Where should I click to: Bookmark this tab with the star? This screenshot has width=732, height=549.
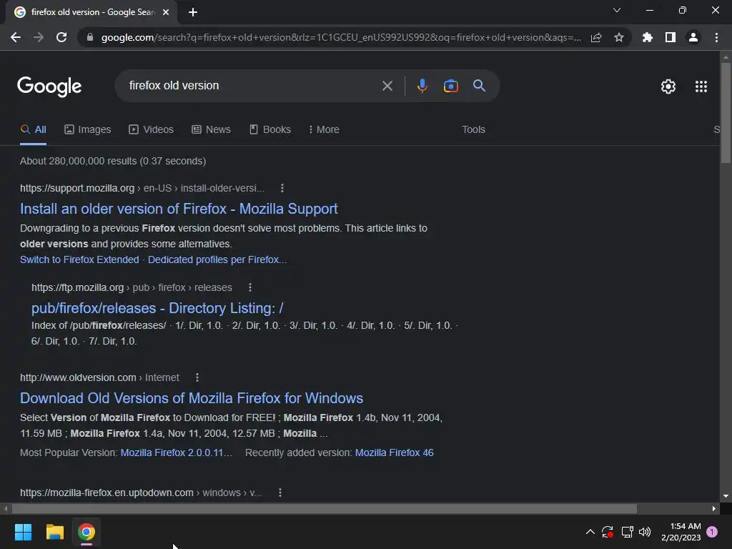pyautogui.click(x=619, y=37)
